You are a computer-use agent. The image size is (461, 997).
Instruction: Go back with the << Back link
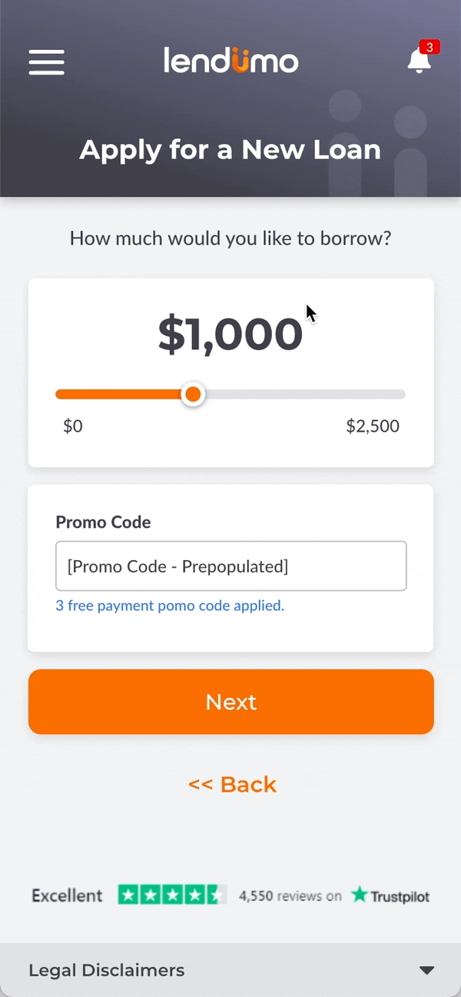click(232, 784)
